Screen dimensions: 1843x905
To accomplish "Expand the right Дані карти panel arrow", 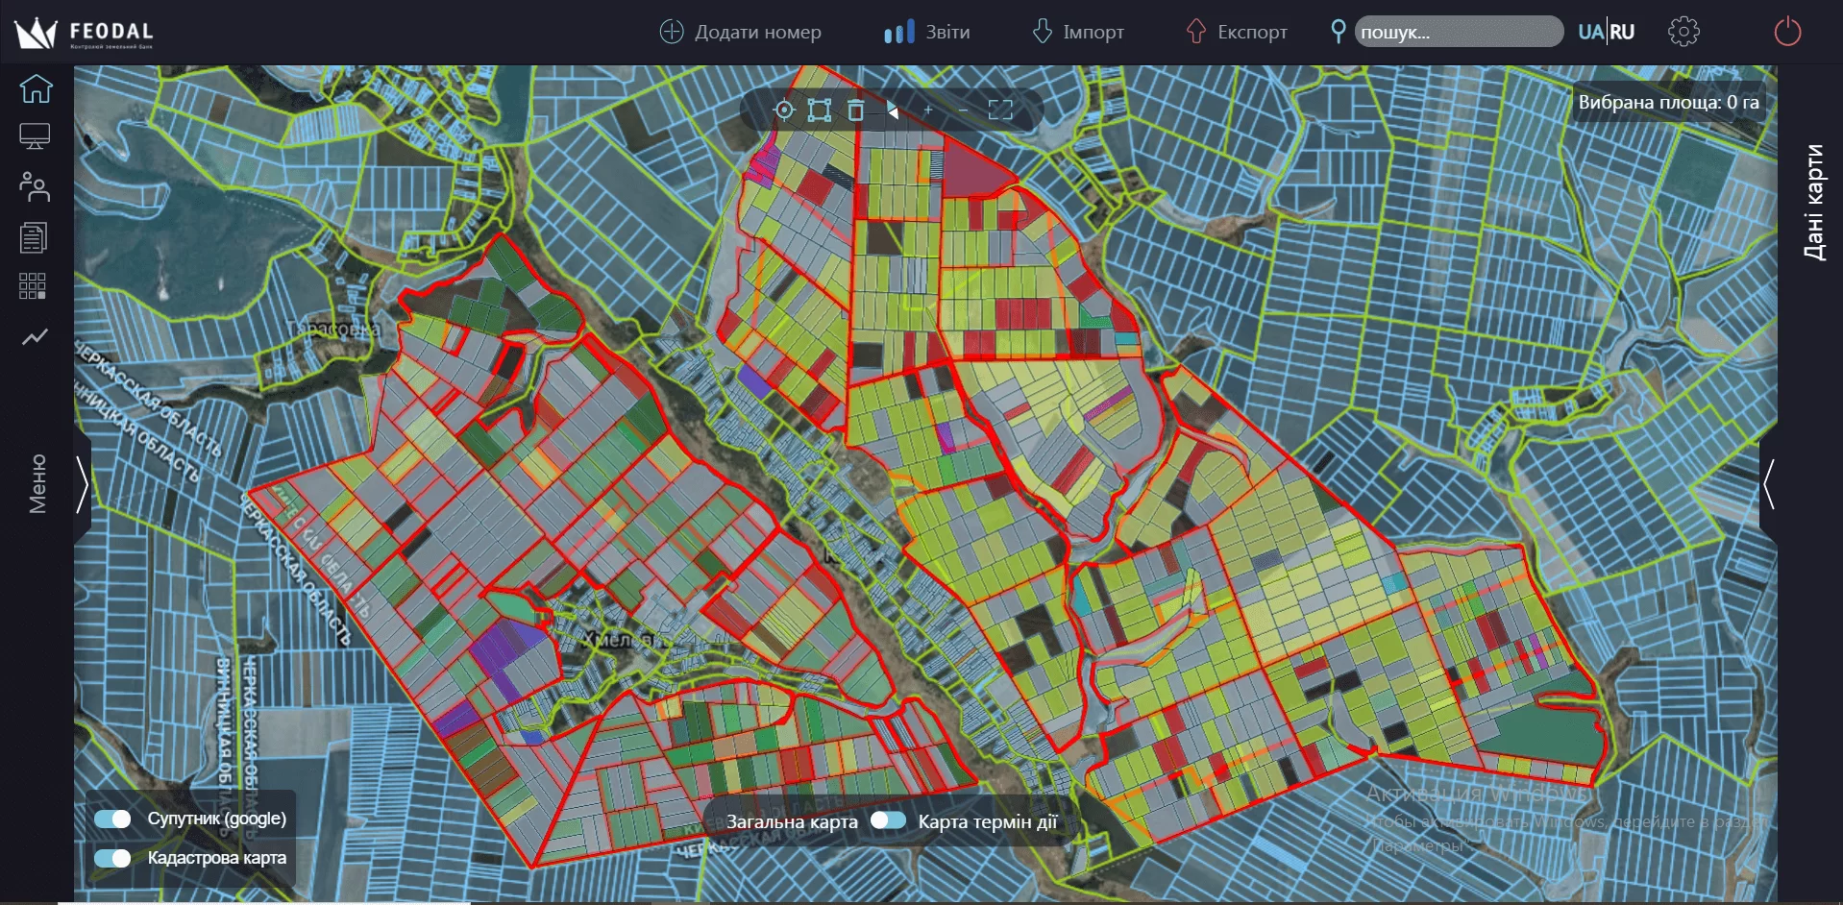I will (1768, 484).
